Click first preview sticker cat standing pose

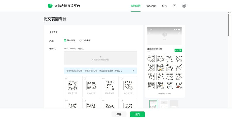point(151,59)
